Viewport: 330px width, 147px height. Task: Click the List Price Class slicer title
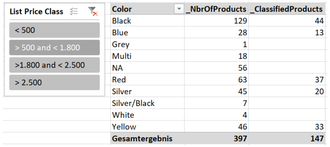click(x=36, y=12)
